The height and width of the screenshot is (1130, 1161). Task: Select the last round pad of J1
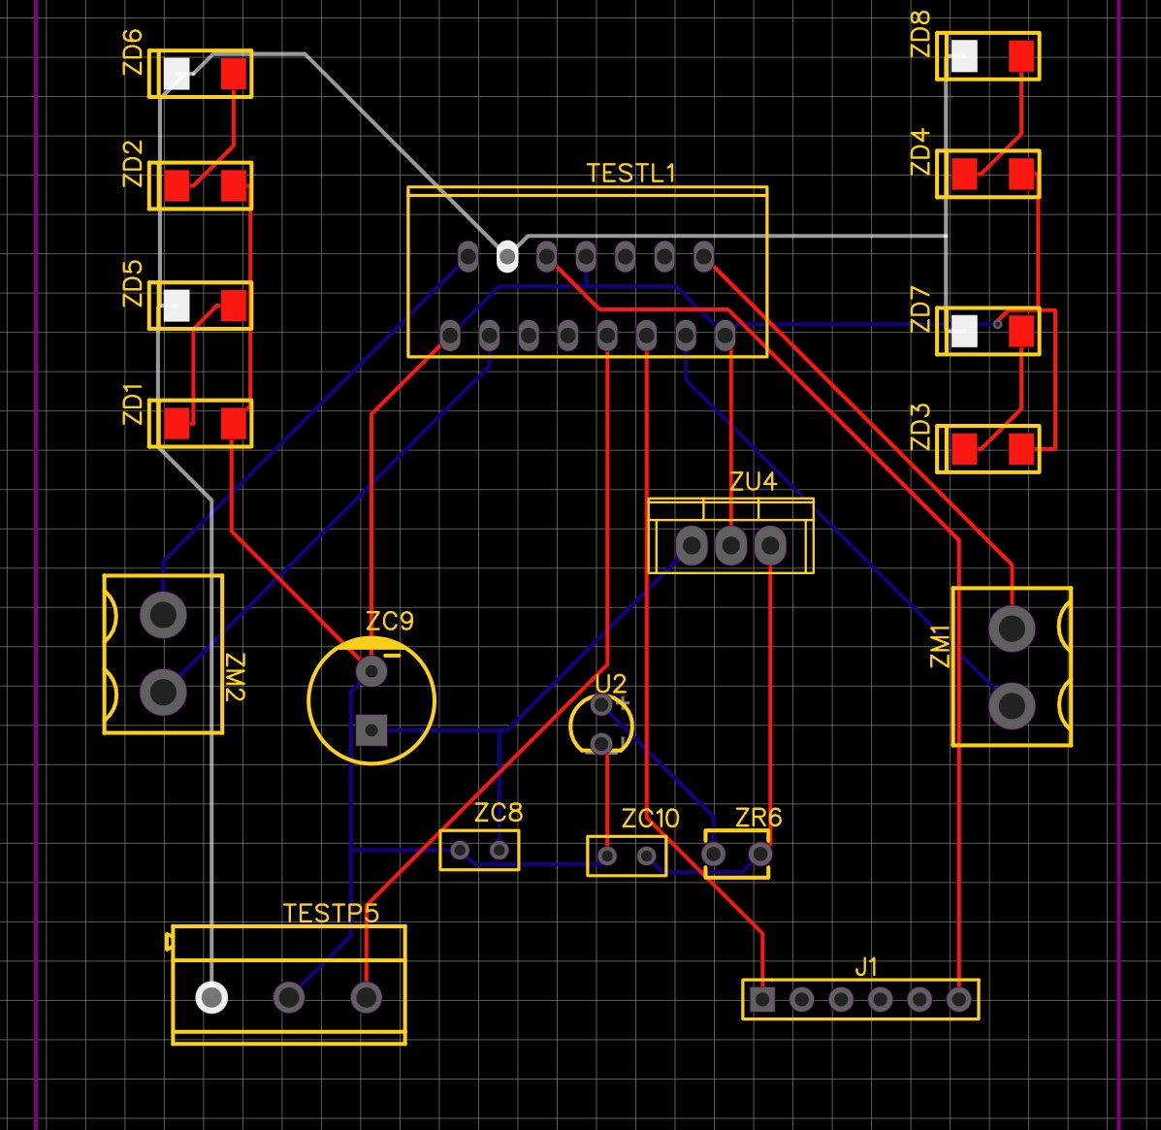[959, 1000]
